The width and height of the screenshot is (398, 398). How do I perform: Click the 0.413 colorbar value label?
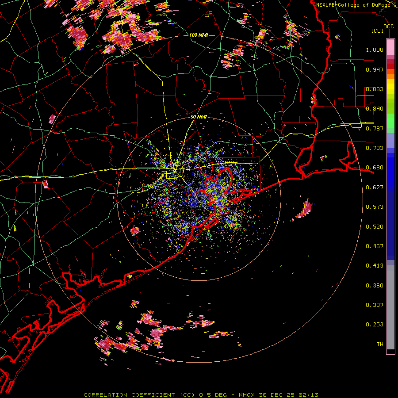click(x=375, y=266)
